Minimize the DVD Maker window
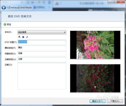The height and width of the screenshot is (106, 126). coord(110,2)
